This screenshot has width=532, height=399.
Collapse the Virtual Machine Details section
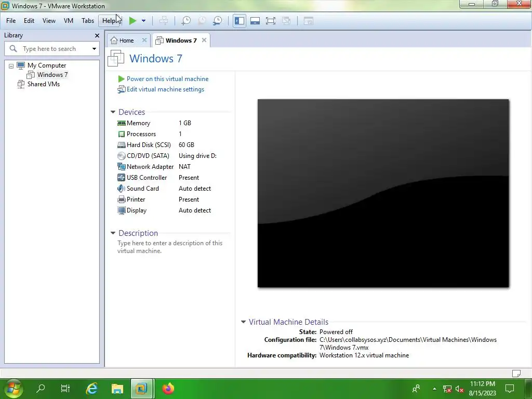pos(243,322)
